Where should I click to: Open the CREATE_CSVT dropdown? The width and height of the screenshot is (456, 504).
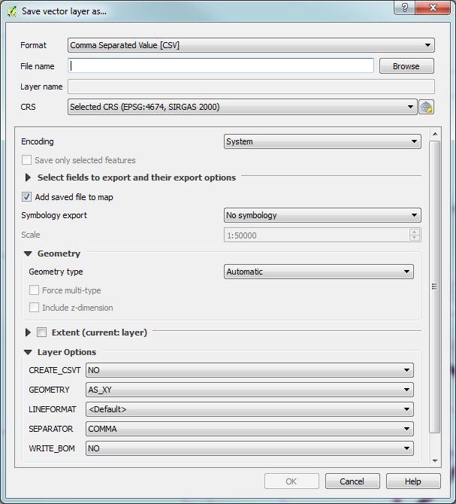249,370
